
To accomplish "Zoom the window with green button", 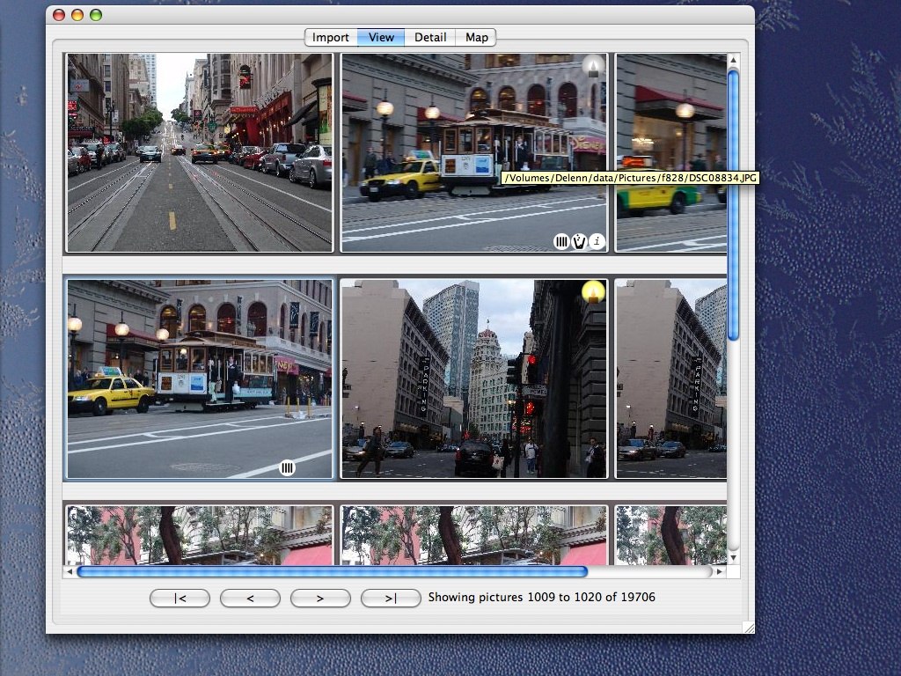I will pos(96,15).
